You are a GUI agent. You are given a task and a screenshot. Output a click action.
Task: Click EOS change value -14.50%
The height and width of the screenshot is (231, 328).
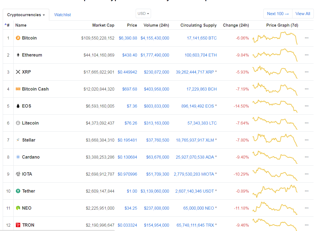coord(241,106)
